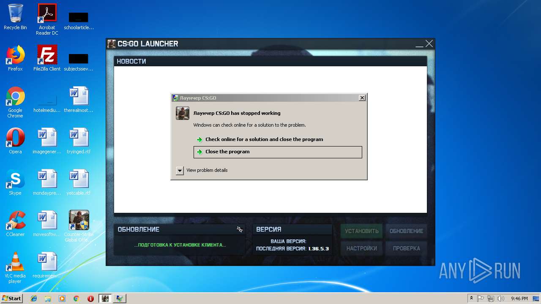The image size is (541, 304).
Task: Open the Recycle Bin desktop icon
Action: [15, 17]
